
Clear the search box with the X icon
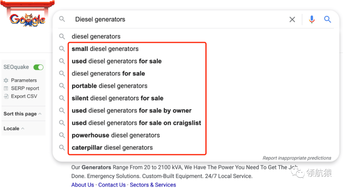click(292, 19)
